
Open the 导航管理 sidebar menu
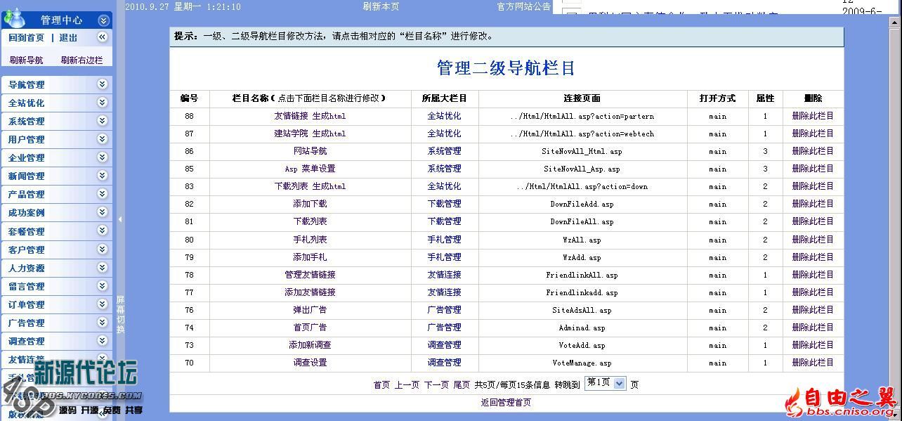click(27, 85)
